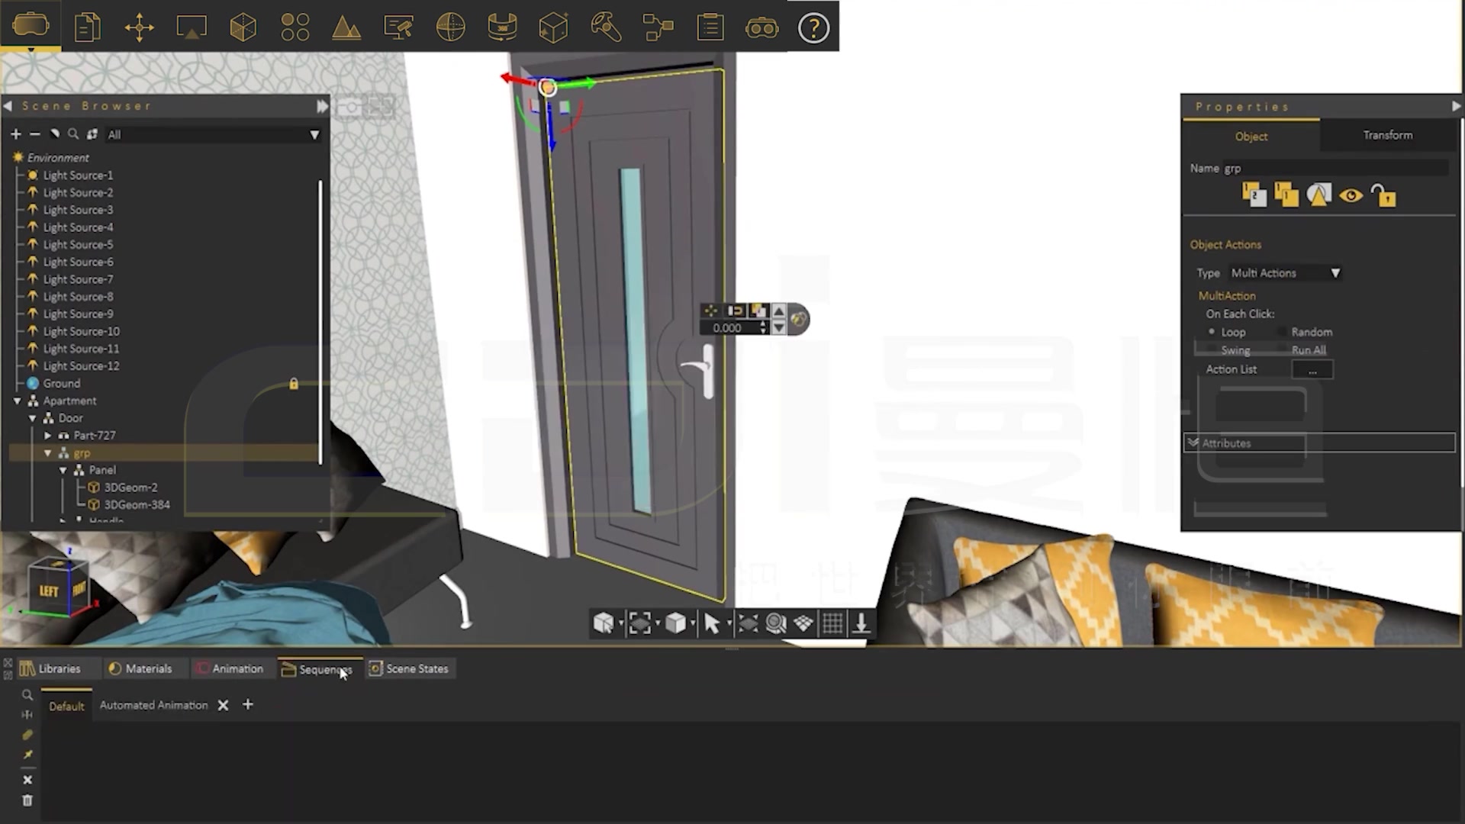Click the 360 panorama toolbar icon
The height and width of the screenshot is (824, 1465).
[x=502, y=28]
